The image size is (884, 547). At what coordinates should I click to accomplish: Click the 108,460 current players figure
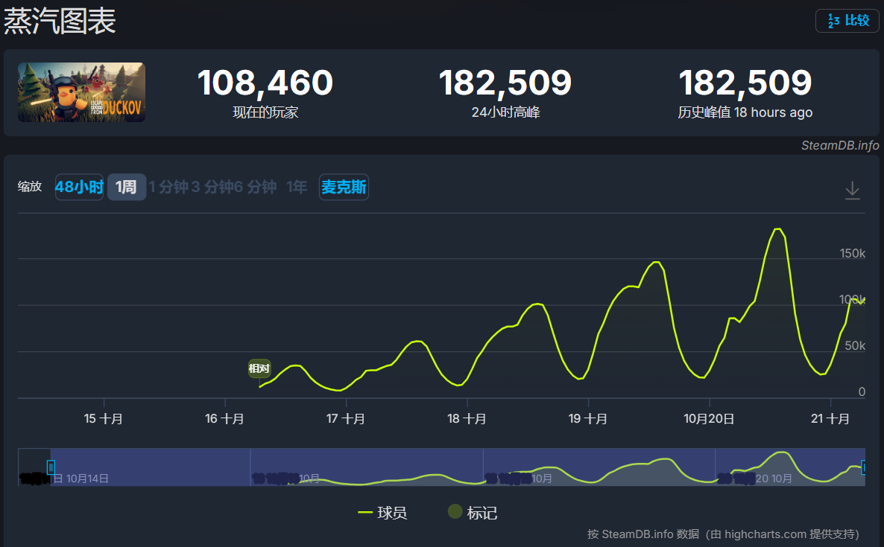click(x=265, y=83)
